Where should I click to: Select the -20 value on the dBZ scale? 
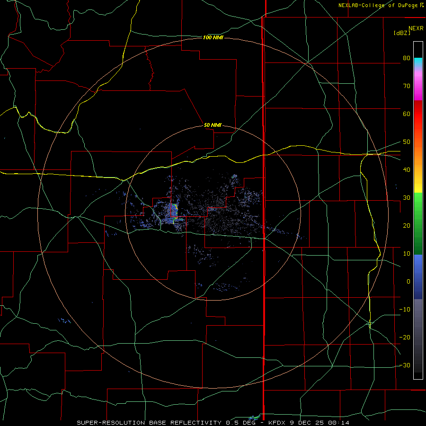[x=405, y=337]
